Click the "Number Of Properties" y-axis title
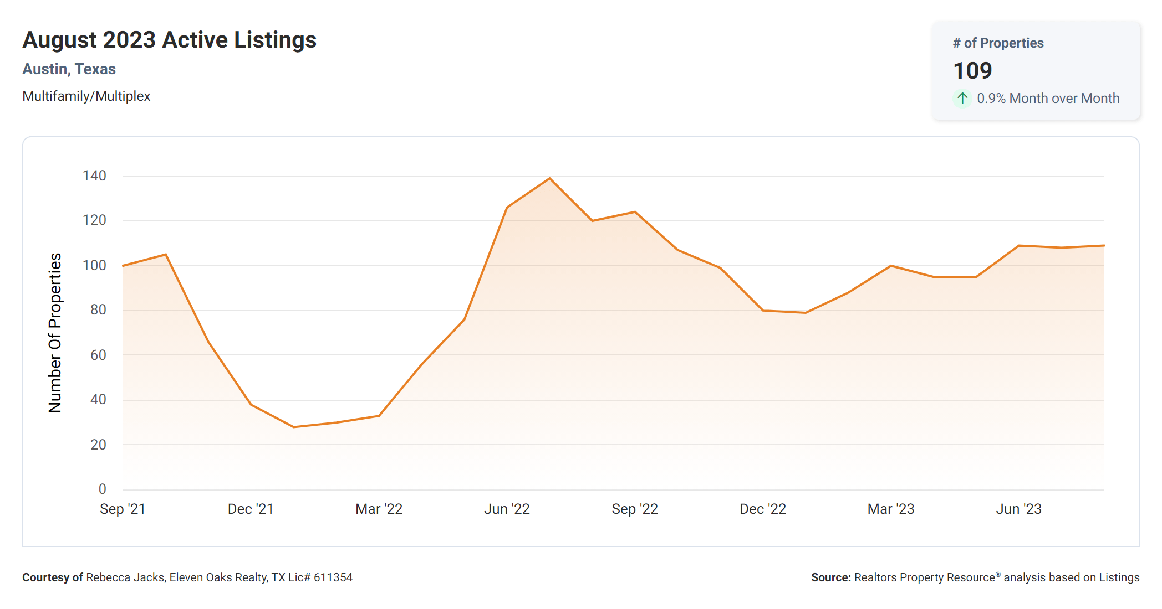This screenshot has height=609, width=1162. point(55,333)
